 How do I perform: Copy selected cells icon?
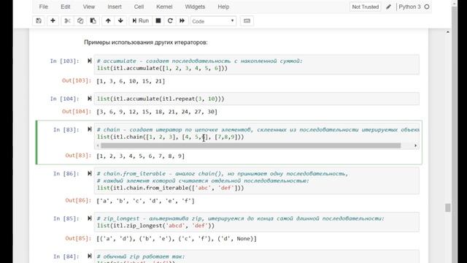(x=80, y=21)
